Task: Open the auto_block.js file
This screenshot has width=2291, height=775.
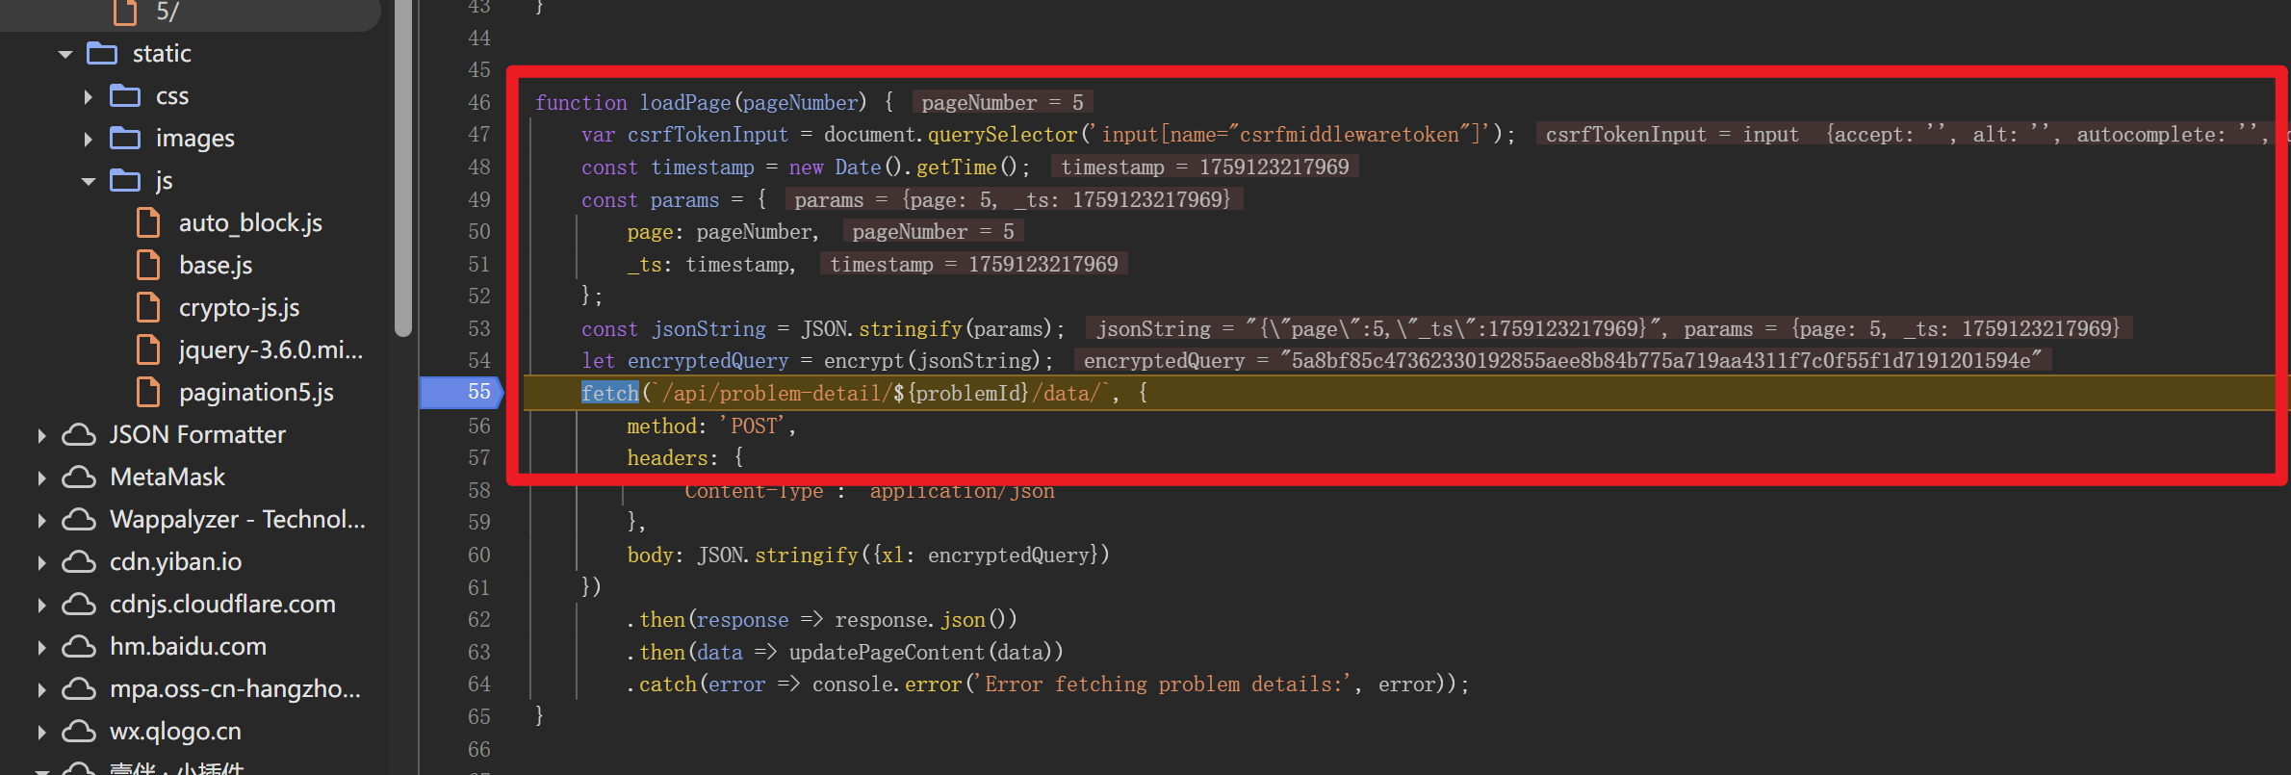Action: click(250, 223)
